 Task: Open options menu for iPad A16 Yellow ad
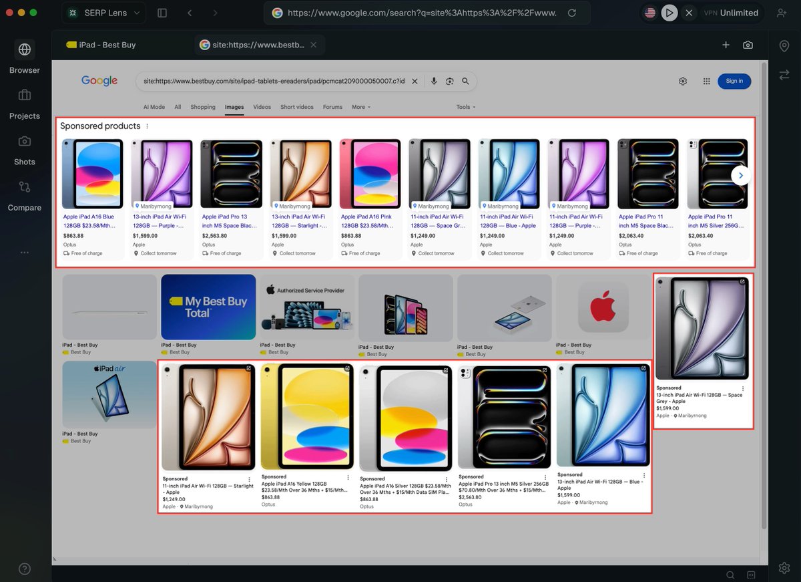348,477
